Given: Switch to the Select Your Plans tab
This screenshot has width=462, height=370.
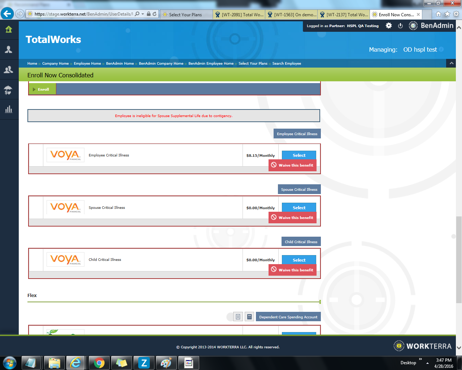Looking at the screenshot, I should coord(186,14).
